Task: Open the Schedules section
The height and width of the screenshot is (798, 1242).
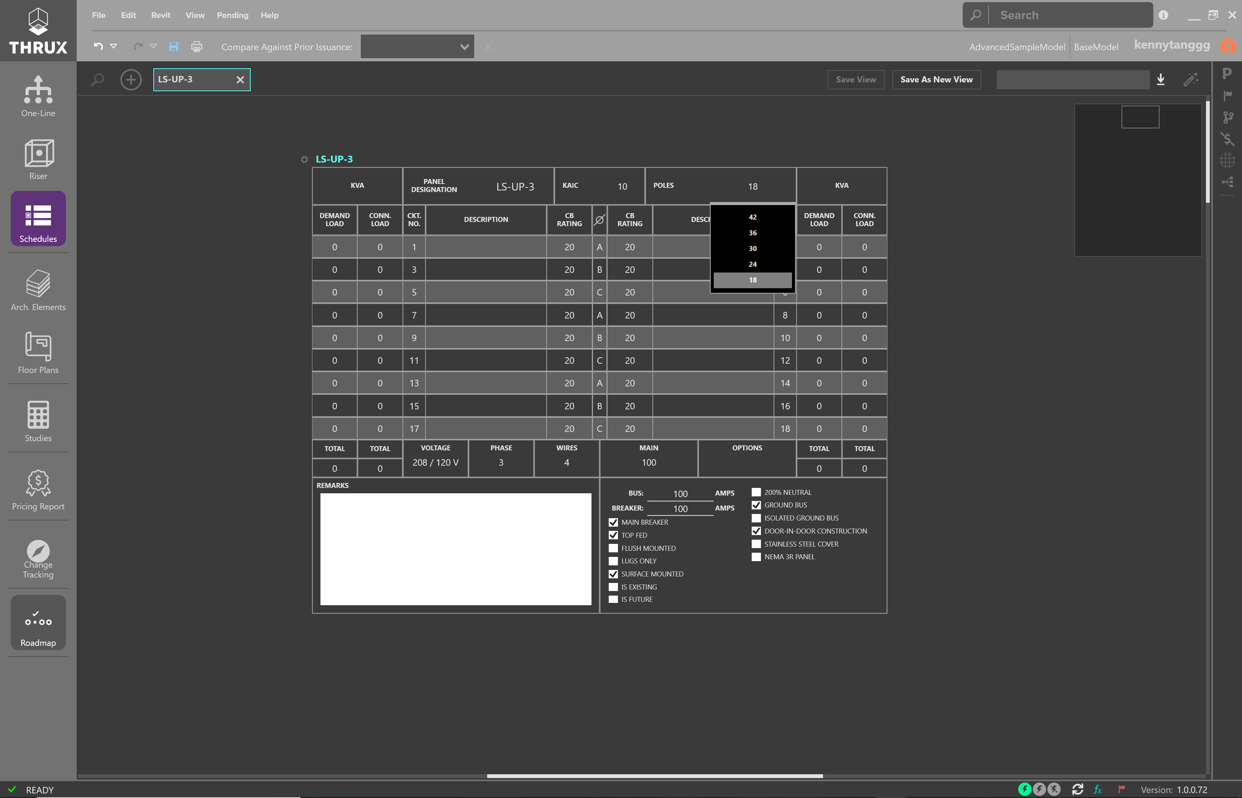Action: (x=38, y=219)
